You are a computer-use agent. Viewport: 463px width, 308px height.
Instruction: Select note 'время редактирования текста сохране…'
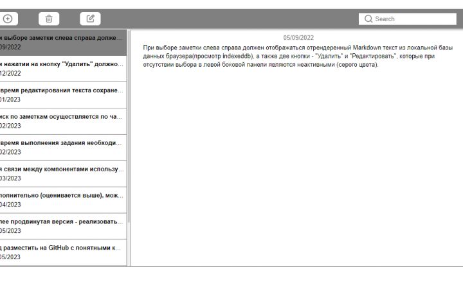(63, 95)
